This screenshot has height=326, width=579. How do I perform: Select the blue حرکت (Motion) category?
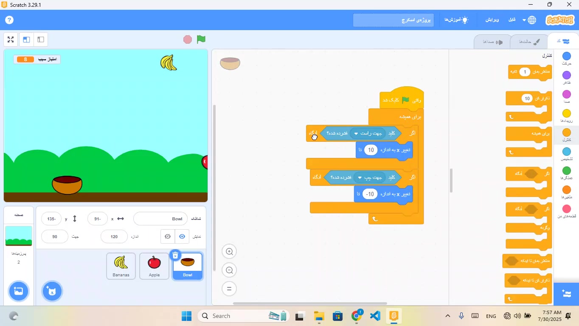tap(567, 59)
